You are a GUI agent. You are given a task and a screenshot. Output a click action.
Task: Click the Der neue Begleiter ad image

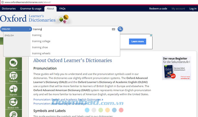(x=177, y=68)
